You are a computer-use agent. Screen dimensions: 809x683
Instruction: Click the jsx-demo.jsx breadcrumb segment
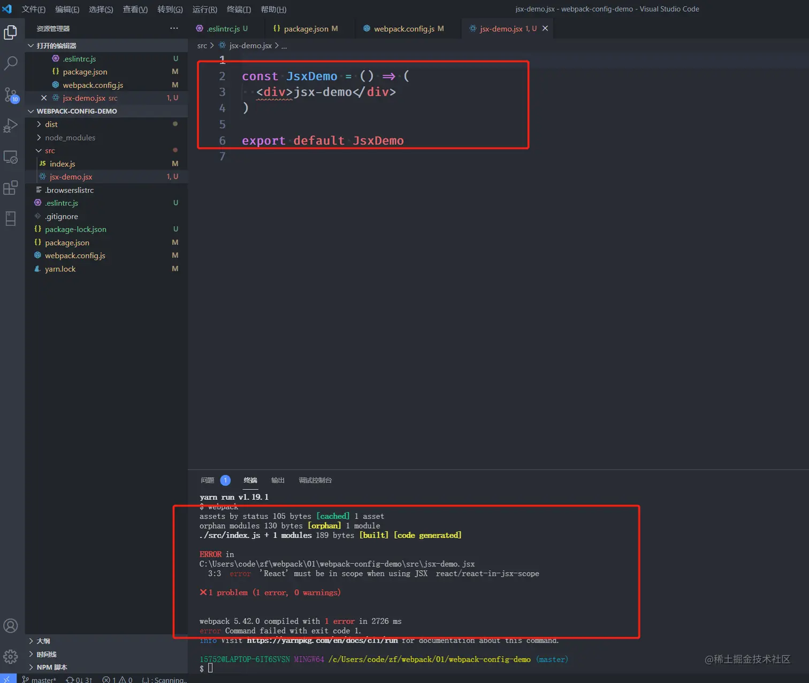[x=245, y=45]
